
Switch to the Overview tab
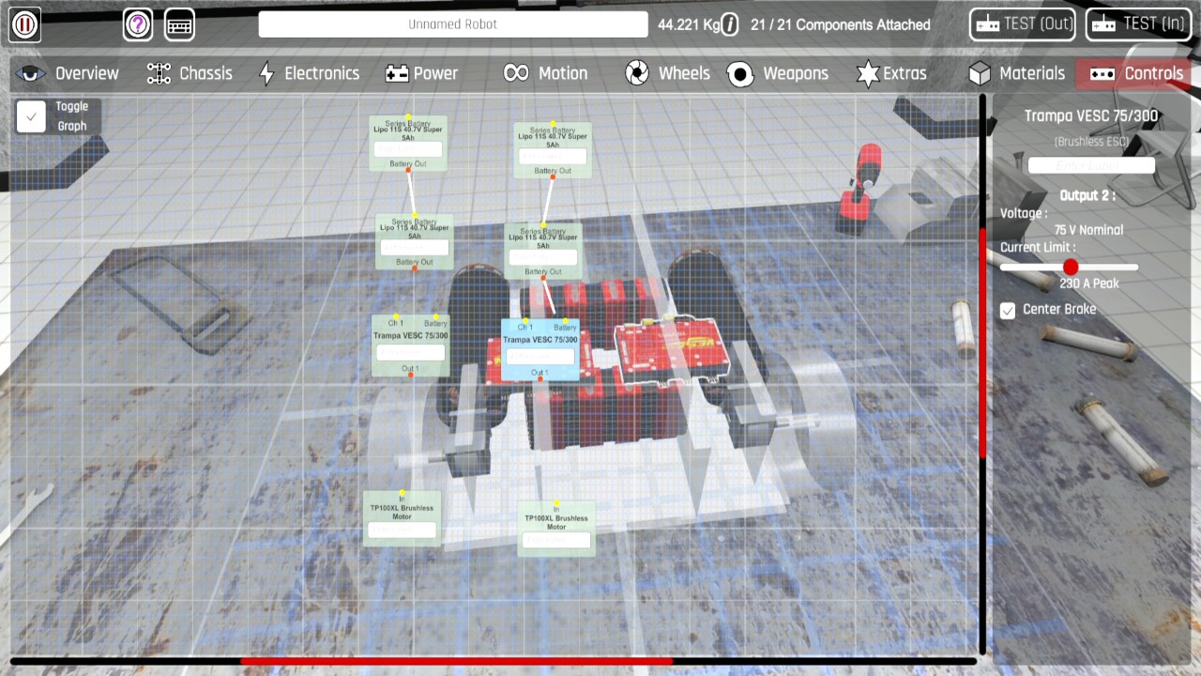[x=69, y=73]
